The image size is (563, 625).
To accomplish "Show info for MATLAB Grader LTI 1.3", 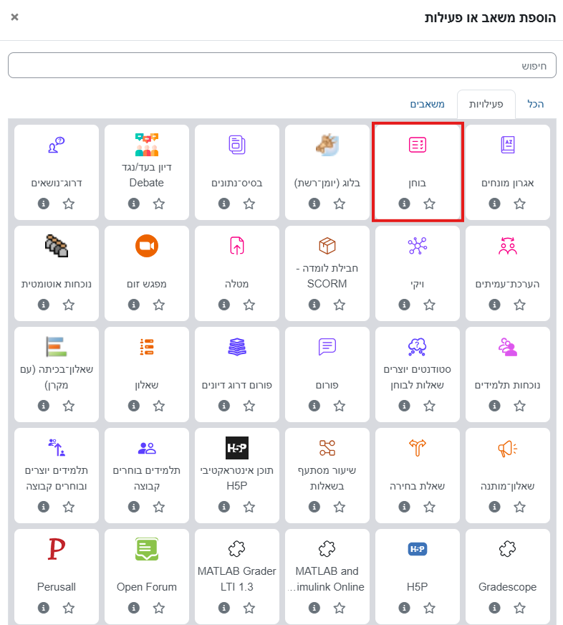I will [223, 608].
